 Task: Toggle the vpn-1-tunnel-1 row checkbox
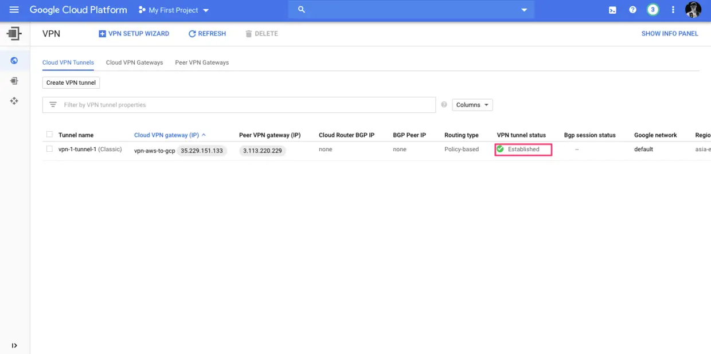pyautogui.click(x=49, y=149)
